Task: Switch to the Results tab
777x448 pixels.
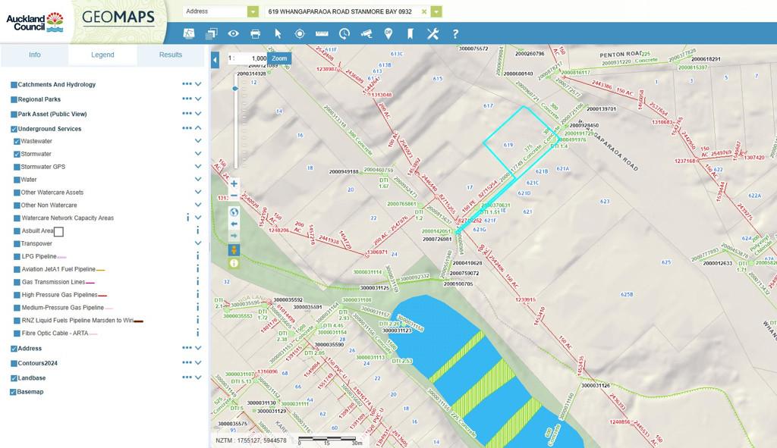Action: click(x=170, y=55)
